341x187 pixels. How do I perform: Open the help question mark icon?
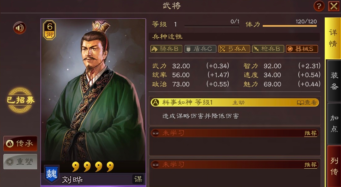319,6
